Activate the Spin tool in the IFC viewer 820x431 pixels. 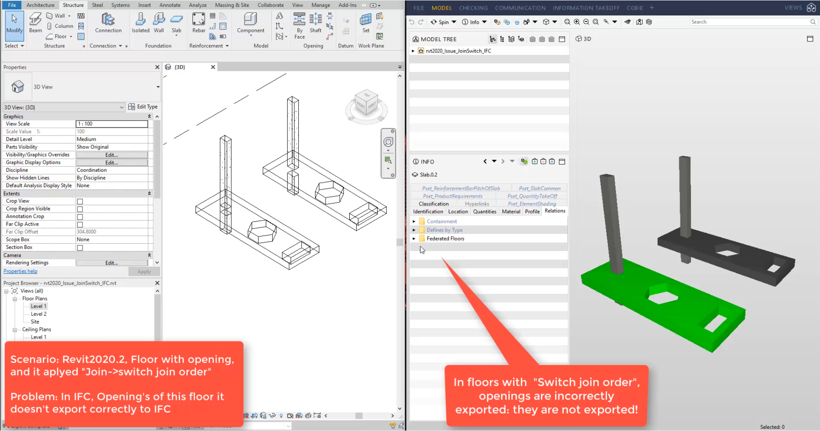441,21
